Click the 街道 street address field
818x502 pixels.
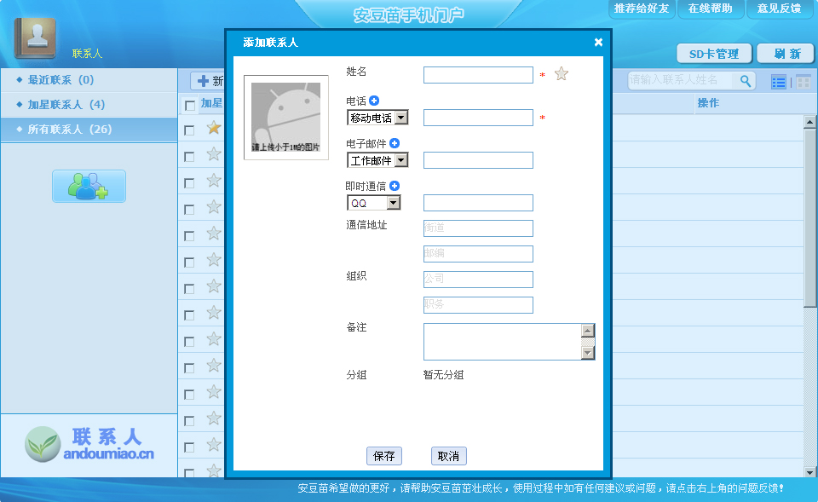click(478, 228)
